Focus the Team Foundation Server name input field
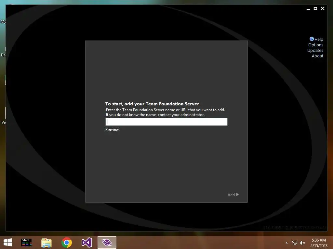The width and height of the screenshot is (333, 249). (166, 122)
